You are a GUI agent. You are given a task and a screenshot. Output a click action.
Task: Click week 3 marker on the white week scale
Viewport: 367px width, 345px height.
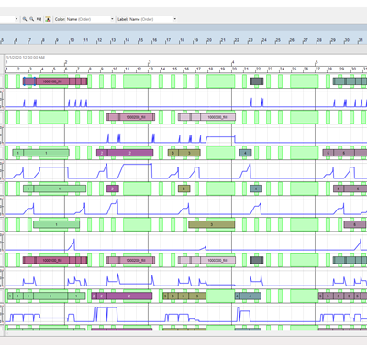(150, 62)
